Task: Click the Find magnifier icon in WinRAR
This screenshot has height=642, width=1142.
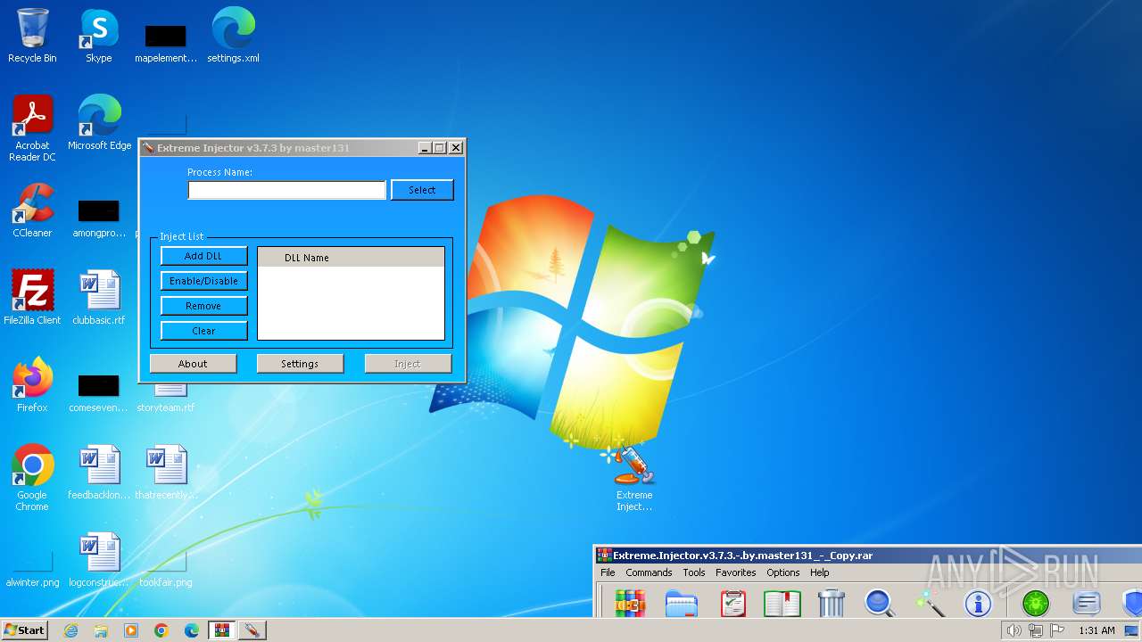Action: click(x=880, y=604)
